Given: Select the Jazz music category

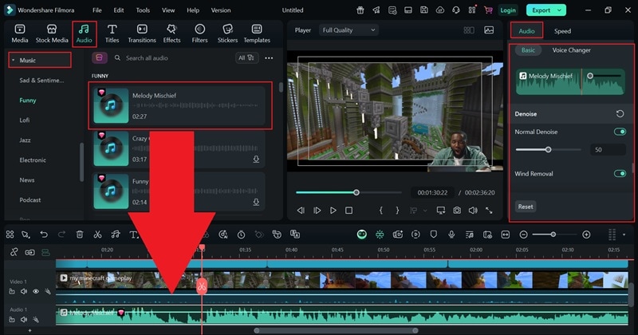Looking at the screenshot, I should pyautogui.click(x=25, y=140).
